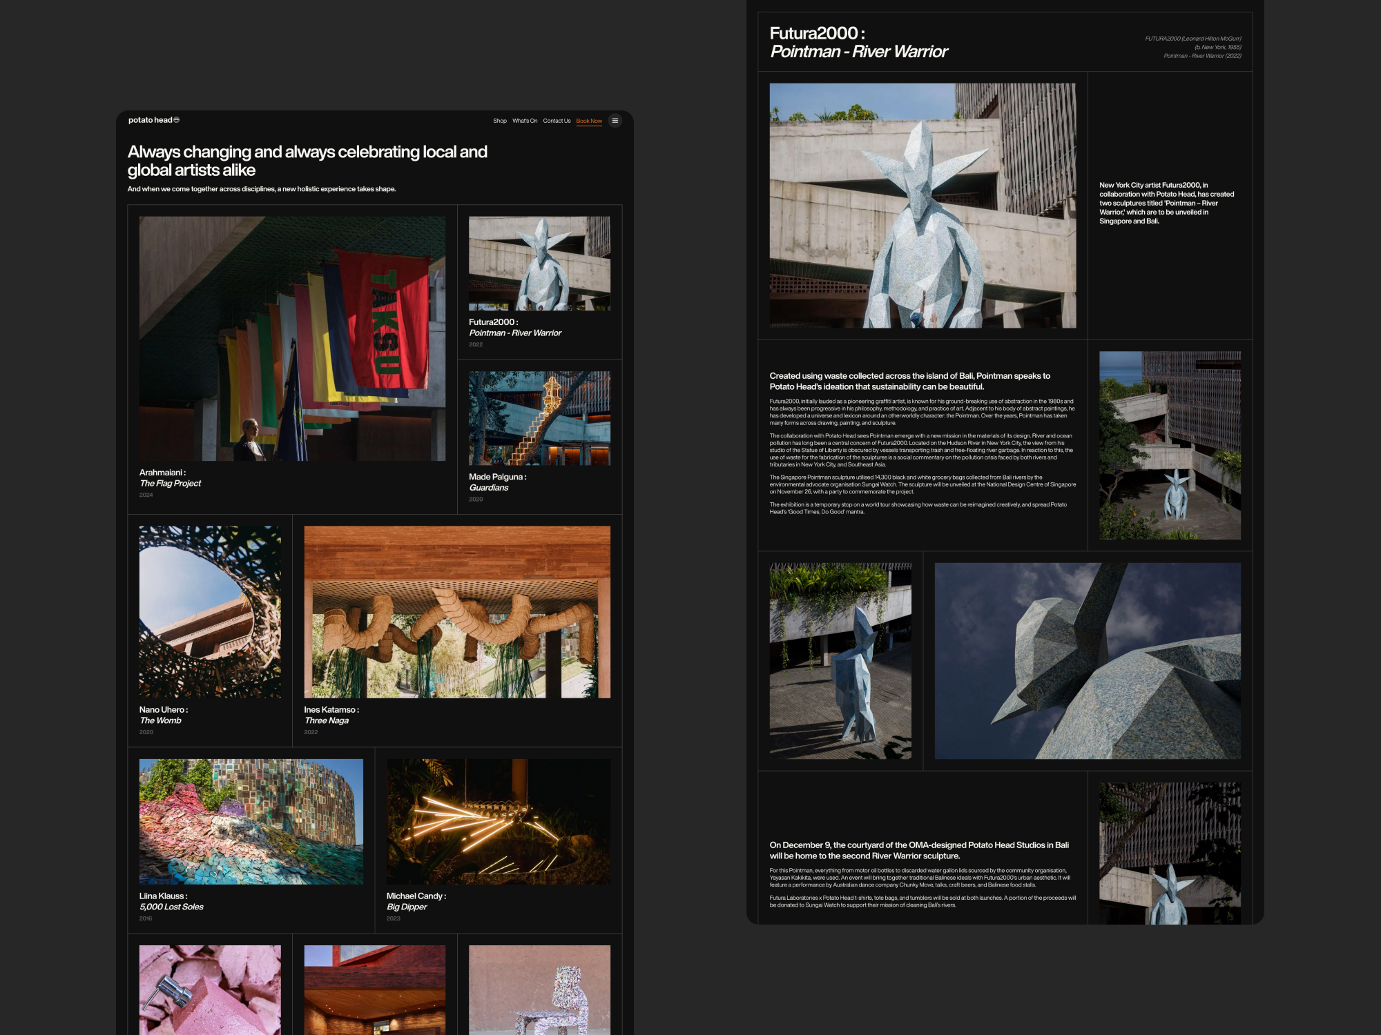Viewport: 1381px width, 1035px height.
Task: Click the Book Now link
Action: pos(589,121)
